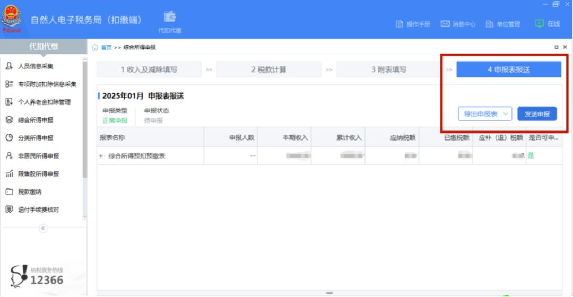Collapse the left sidebar with arrow button
Viewport: 573px width, 297px height.
44,229
